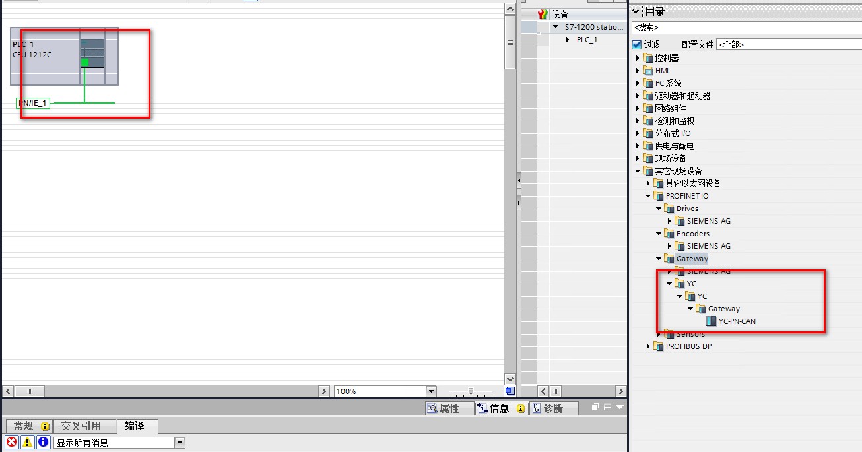
Task: Click the overview navigation icon by zoom slider
Action: (510, 391)
